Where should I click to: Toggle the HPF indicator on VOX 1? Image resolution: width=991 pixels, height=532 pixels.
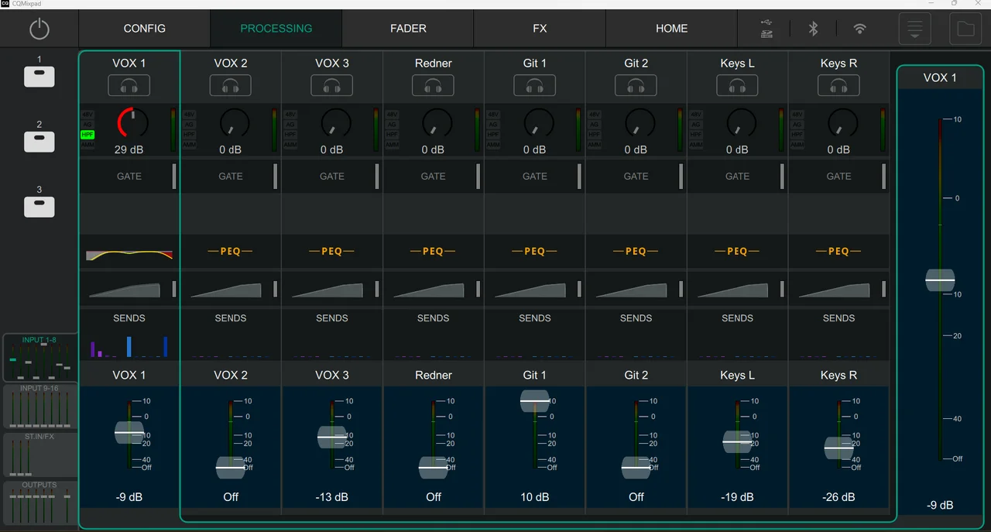tap(87, 135)
